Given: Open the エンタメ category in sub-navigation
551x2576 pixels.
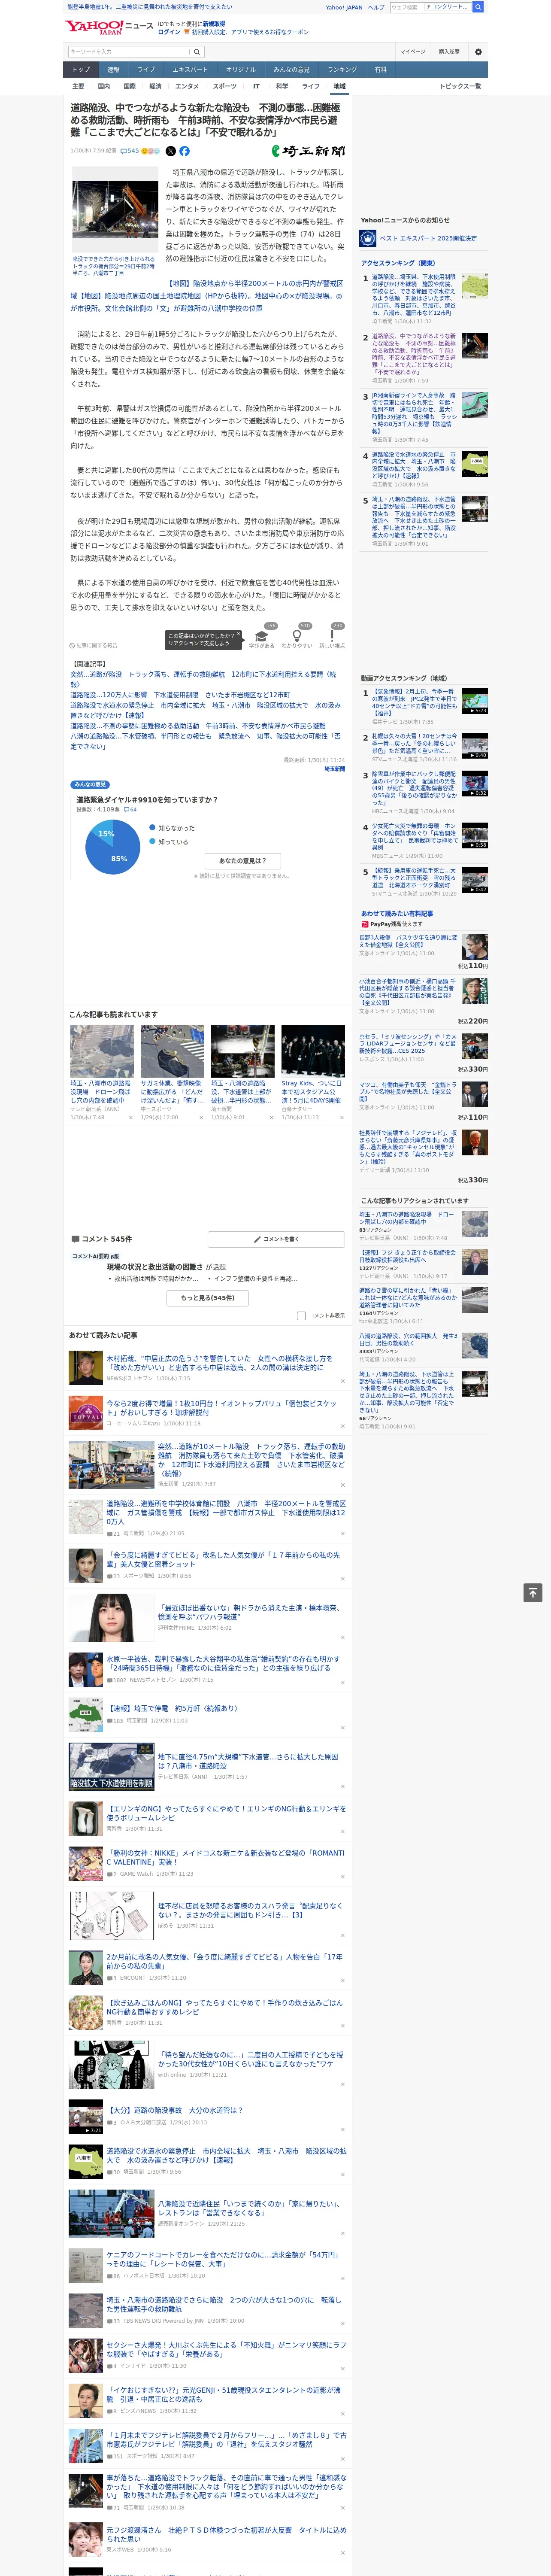Looking at the screenshot, I should pyautogui.click(x=187, y=86).
